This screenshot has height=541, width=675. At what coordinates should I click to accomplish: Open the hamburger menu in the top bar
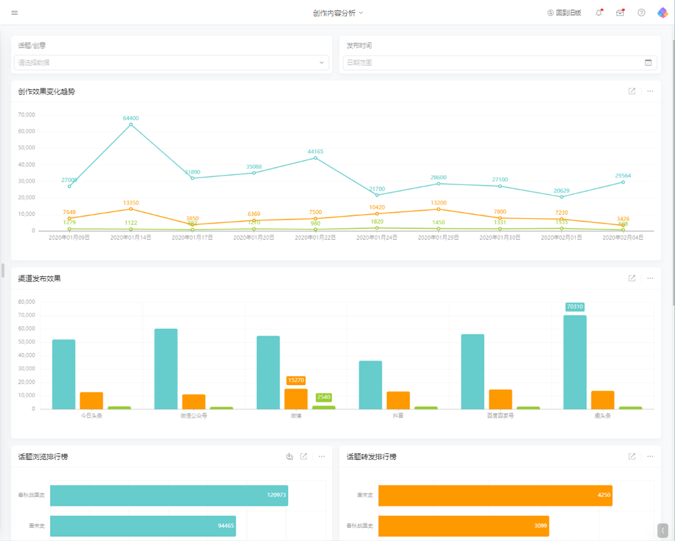click(15, 13)
